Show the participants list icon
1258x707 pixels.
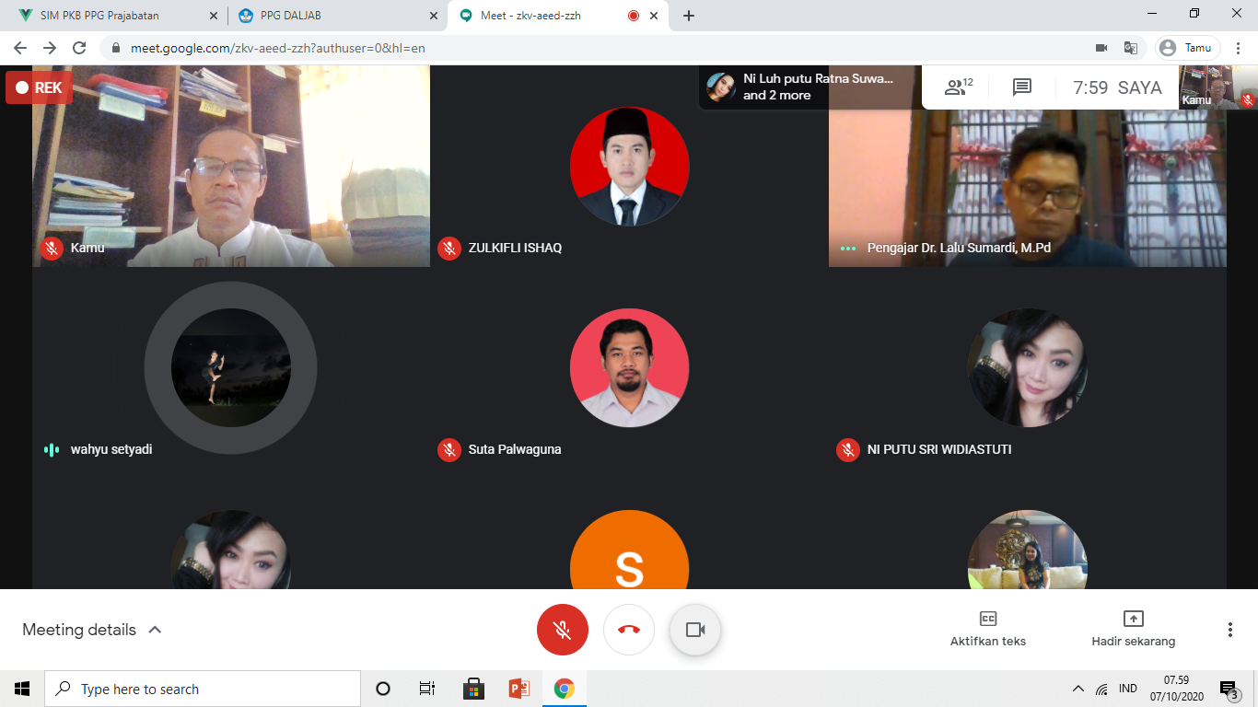tap(959, 87)
